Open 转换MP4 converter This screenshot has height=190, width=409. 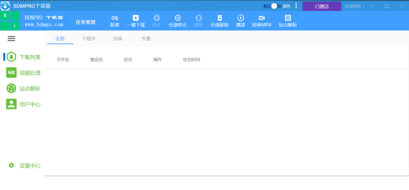tap(262, 22)
